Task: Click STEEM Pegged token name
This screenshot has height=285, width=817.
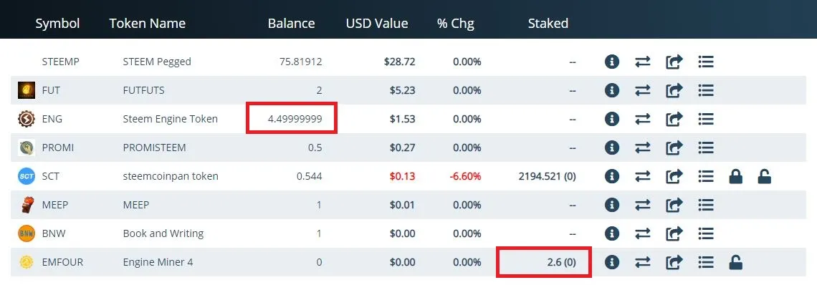Action: click(x=157, y=62)
